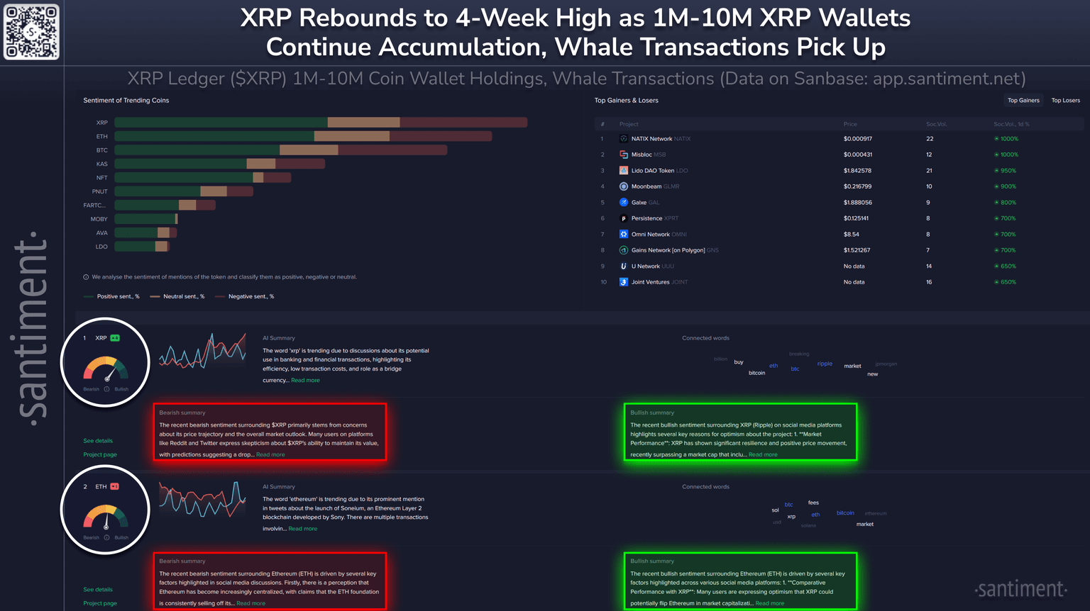Screen dimensions: 1090x611
Task: Expand XRP Bearish summary Read more
Action: click(270, 455)
